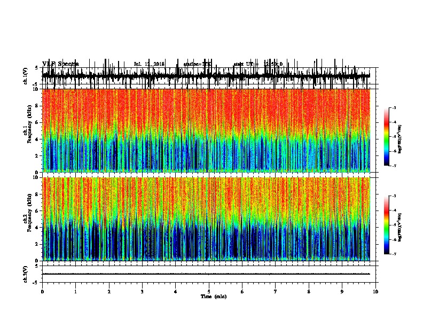Click tick label '1' on the time axis

tap(75, 292)
